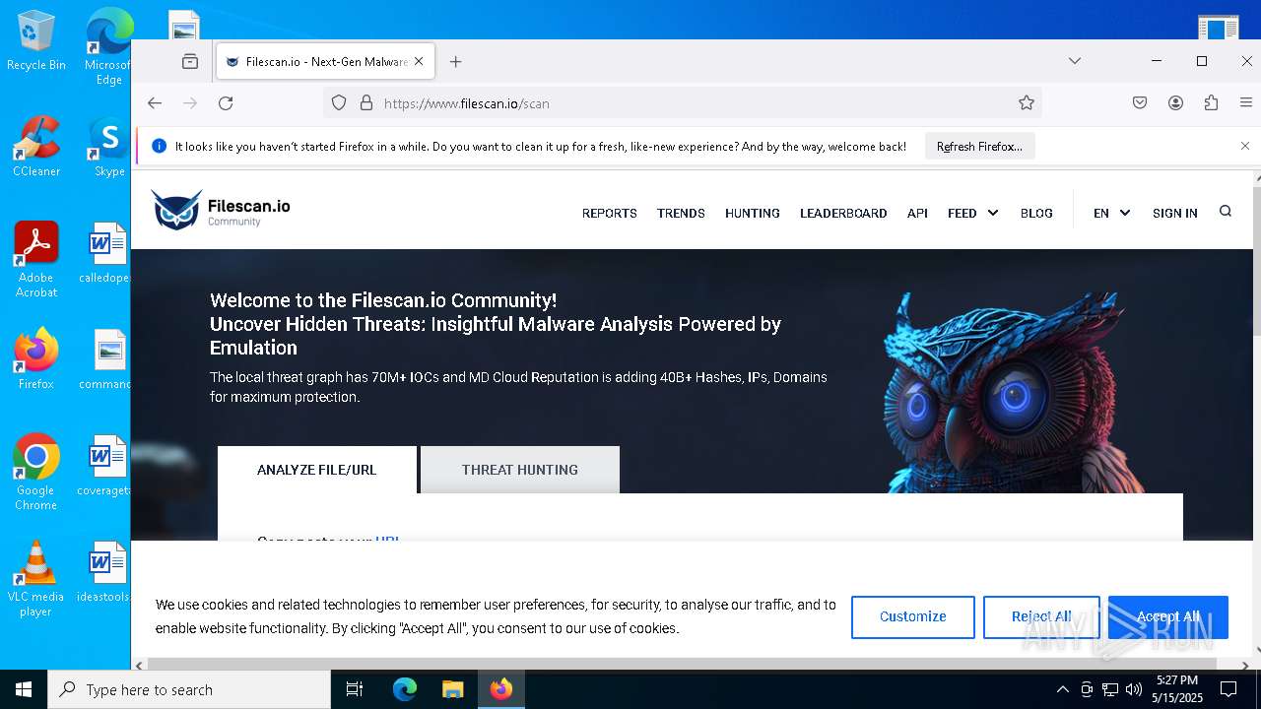1261x709 pixels.
Task: Open File Explorer from the taskbar
Action: pyautogui.click(x=452, y=689)
